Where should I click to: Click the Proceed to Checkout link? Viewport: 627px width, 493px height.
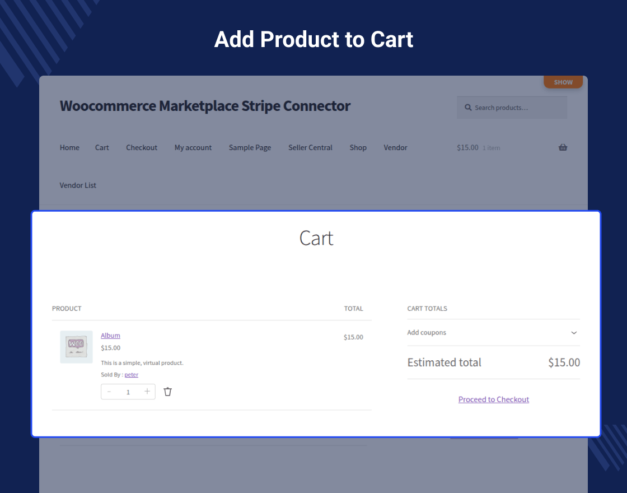coord(493,399)
